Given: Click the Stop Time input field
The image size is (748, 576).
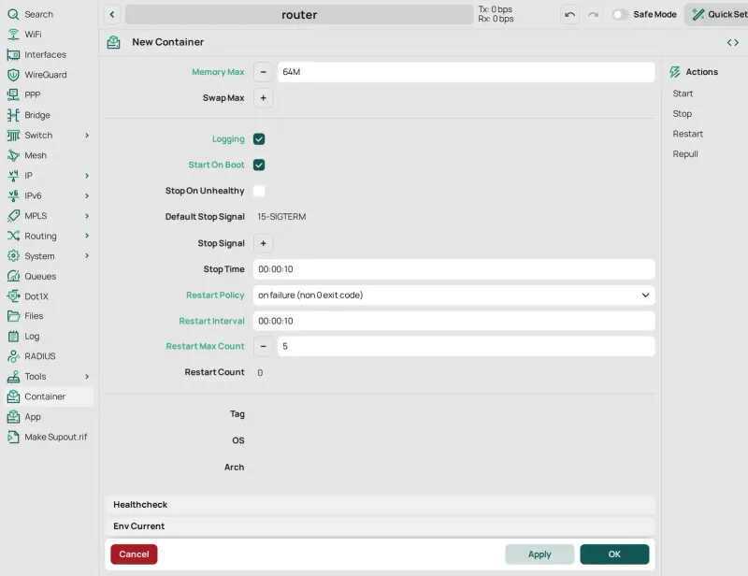Looking at the screenshot, I should pyautogui.click(x=453, y=269).
